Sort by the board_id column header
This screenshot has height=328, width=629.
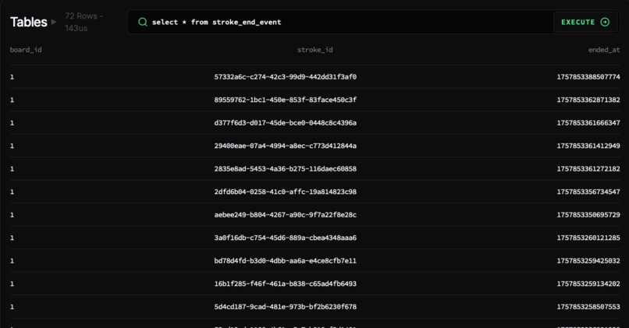click(x=26, y=50)
